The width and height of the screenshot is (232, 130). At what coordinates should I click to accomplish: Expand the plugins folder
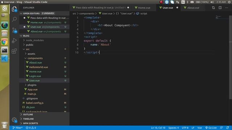pos(44,85)
